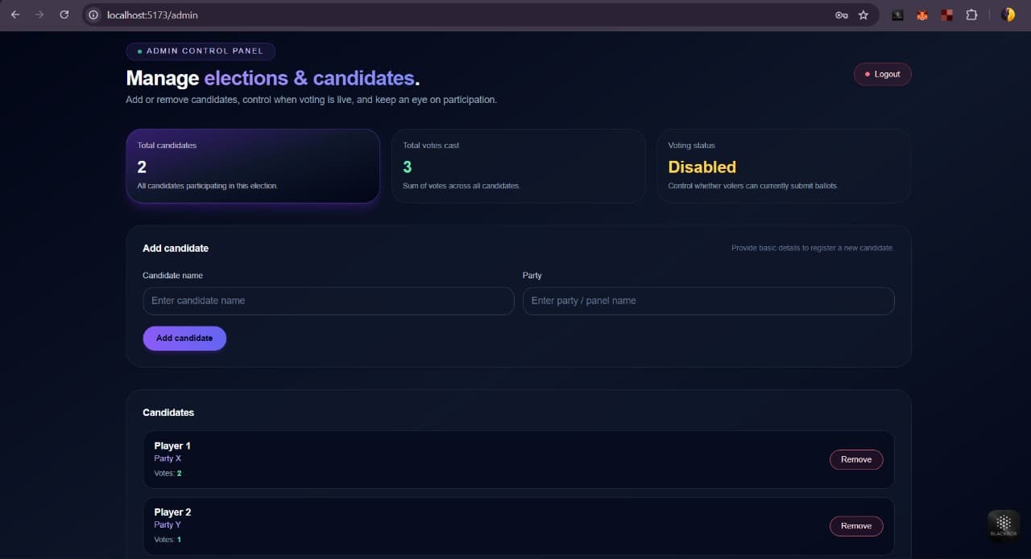The image size is (1031, 559).
Task: View site information icon in address bar
Action: pyautogui.click(x=94, y=14)
